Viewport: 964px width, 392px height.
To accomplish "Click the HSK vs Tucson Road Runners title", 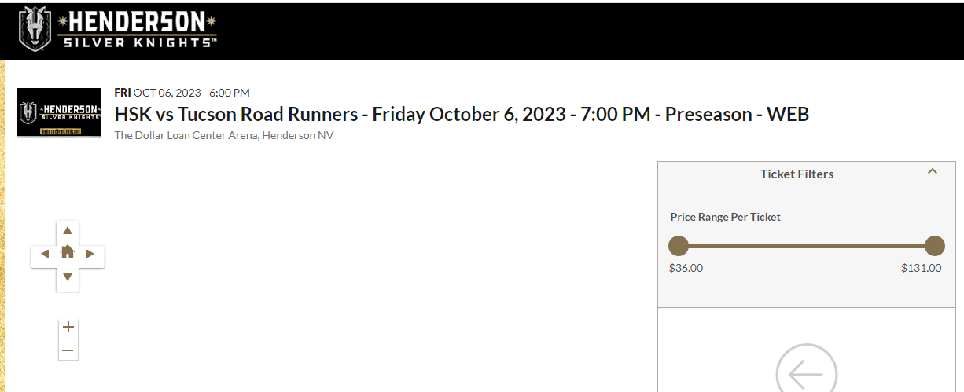I will tap(462, 114).
